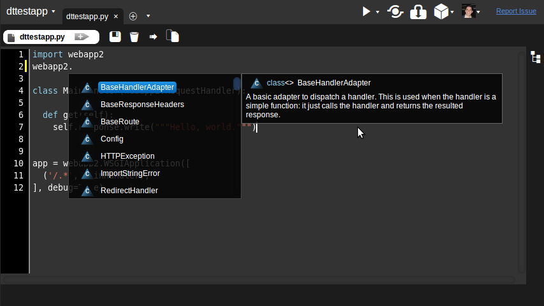This screenshot has width=544, height=306.
Task: Add a new tab with plus icon
Action: [x=133, y=17]
